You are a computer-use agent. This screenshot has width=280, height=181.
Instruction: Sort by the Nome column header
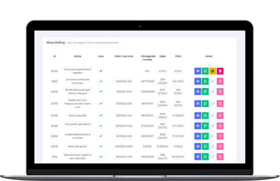(78, 56)
